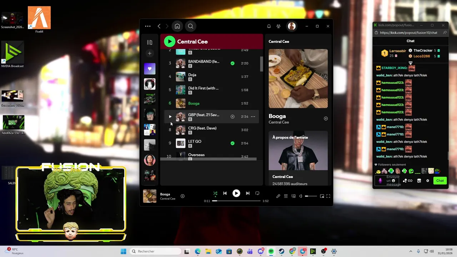Click the Kick chat URL address field
The width and height of the screenshot is (457, 257).
408,32
